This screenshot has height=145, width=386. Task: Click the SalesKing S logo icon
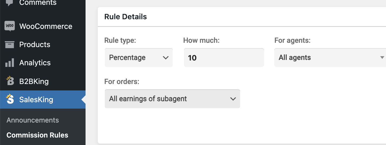(x=10, y=99)
